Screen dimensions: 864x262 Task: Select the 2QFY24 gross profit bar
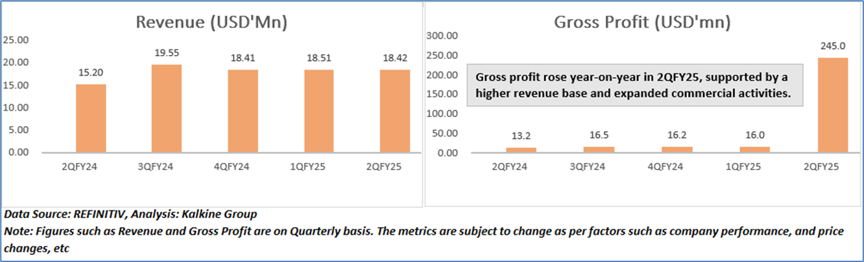pyautogui.click(x=521, y=151)
